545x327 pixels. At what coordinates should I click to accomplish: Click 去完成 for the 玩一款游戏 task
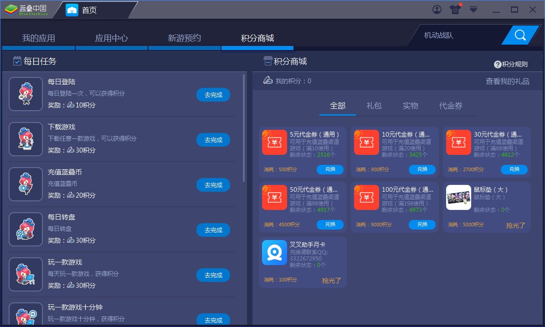coord(213,275)
